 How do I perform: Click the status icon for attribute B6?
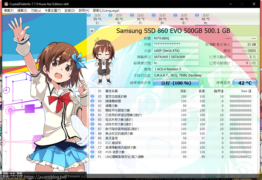point(92,124)
